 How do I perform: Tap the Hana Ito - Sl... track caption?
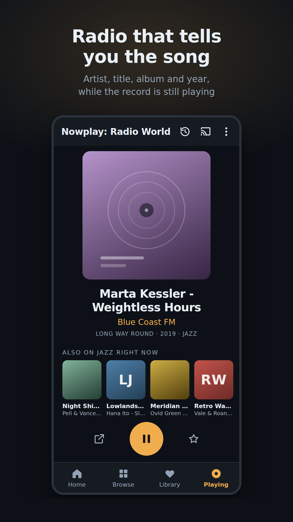point(126,413)
